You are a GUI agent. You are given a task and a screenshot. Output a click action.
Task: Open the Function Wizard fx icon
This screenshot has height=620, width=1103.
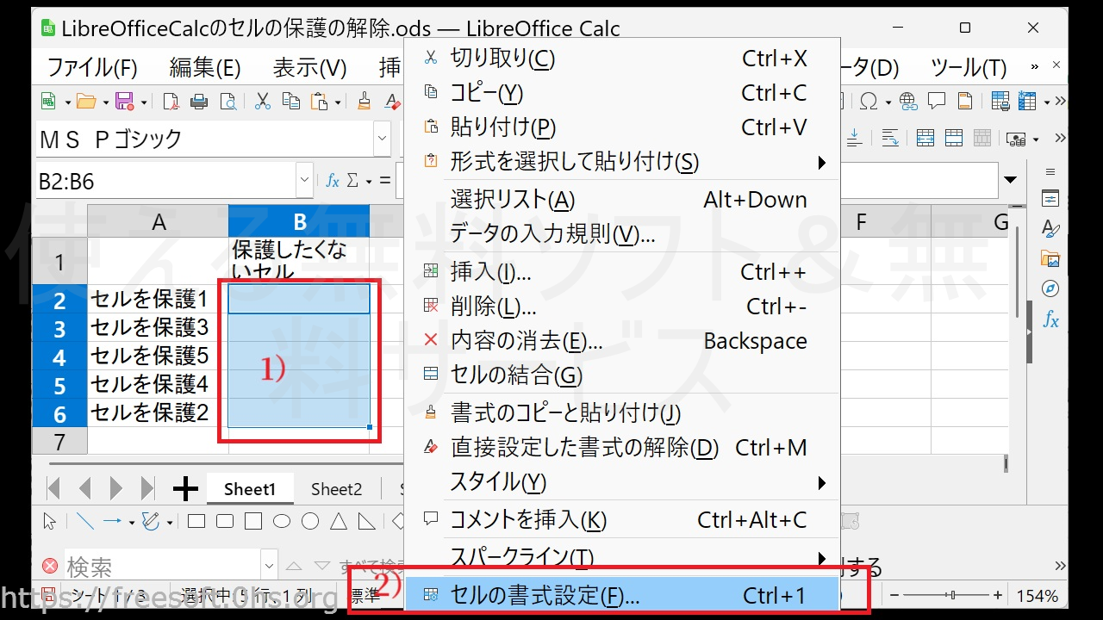(332, 181)
